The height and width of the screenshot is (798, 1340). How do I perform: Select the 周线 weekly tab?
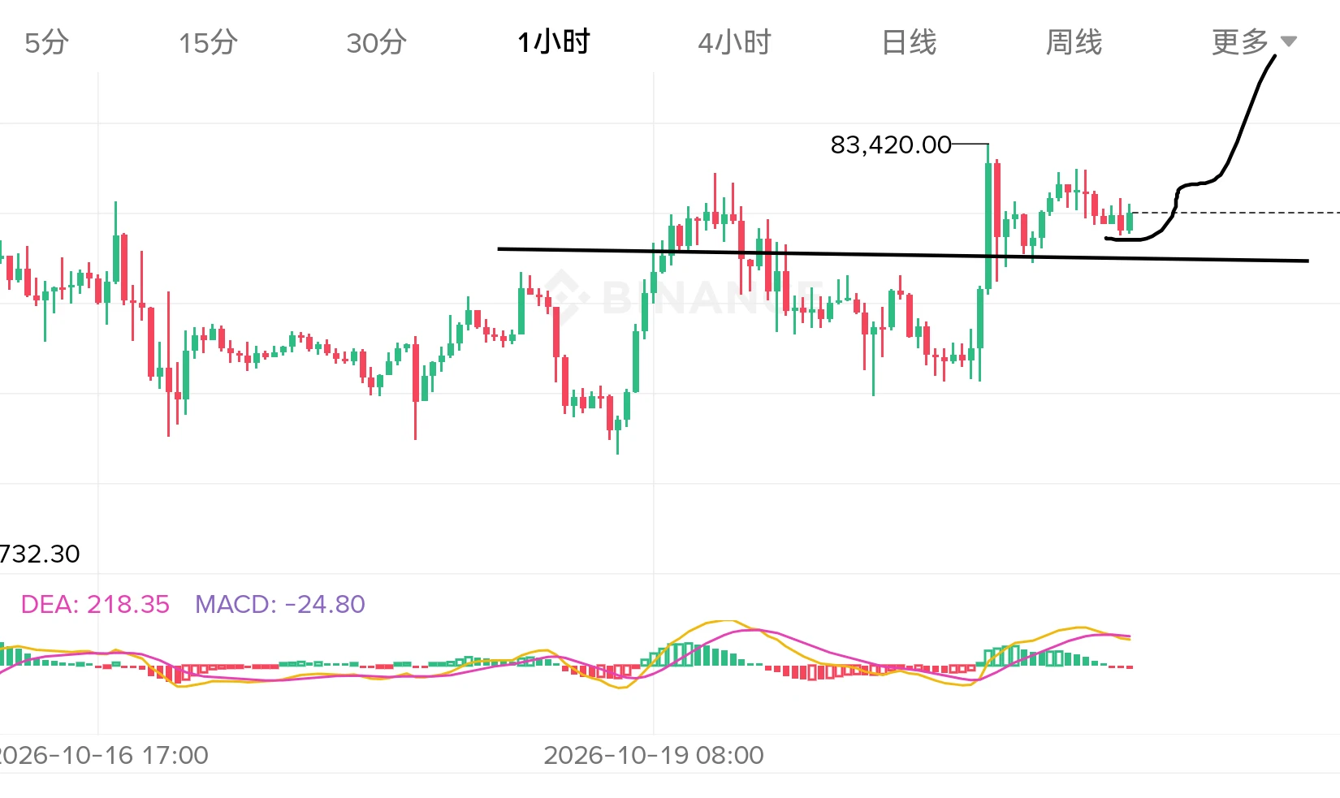1074,42
